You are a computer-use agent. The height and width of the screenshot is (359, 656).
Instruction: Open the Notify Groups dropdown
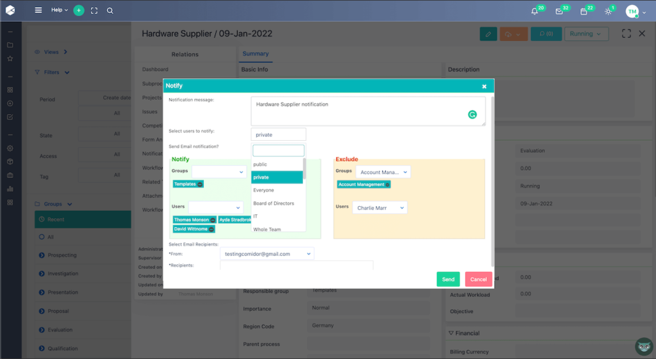click(219, 172)
